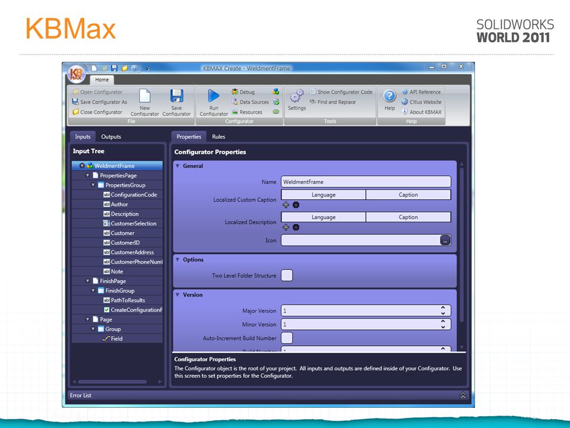The width and height of the screenshot is (570, 428).
Task: Click Open Configurator in the File group
Action: [x=97, y=92]
